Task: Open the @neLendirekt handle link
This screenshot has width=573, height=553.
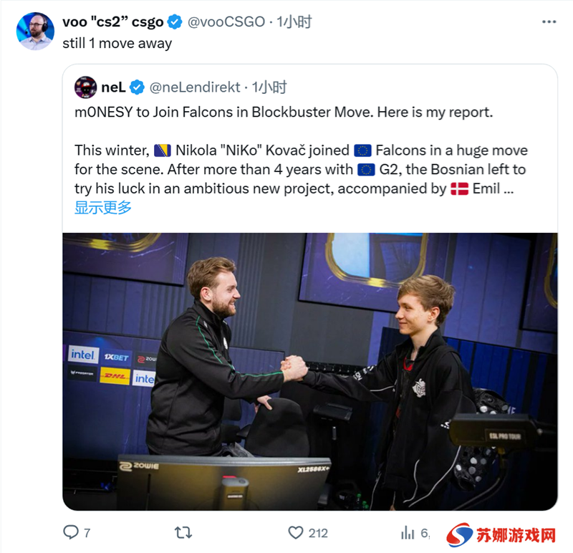Action: pyautogui.click(x=195, y=87)
